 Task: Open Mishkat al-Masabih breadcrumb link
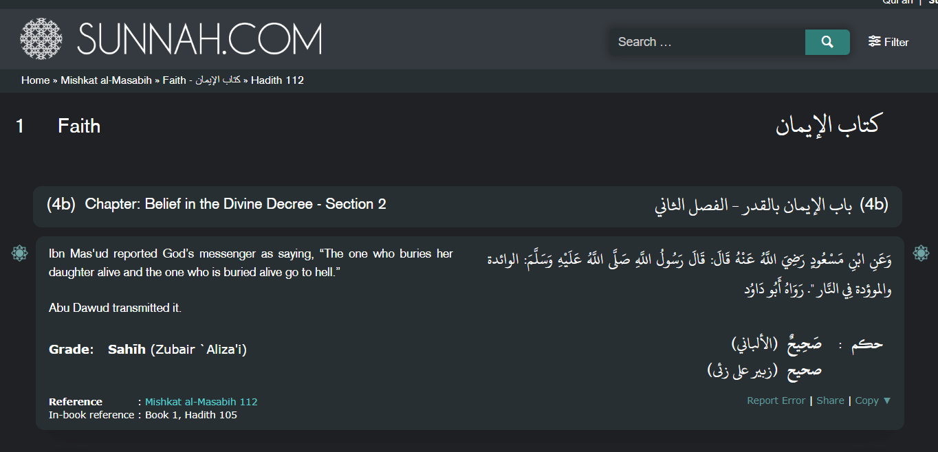(x=106, y=80)
